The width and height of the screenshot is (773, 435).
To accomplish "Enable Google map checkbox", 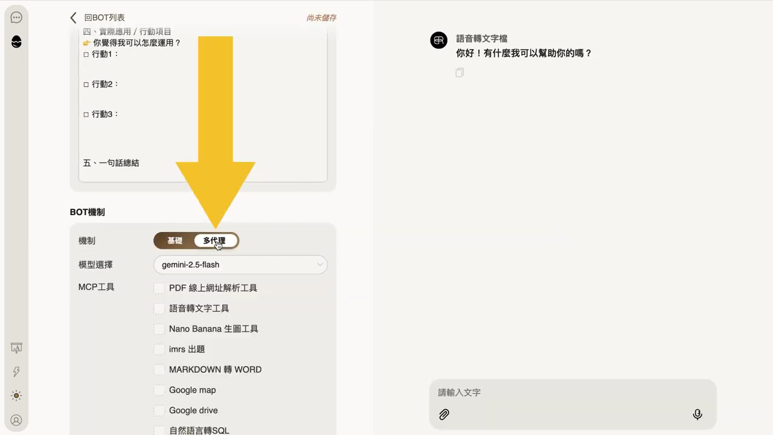I will [159, 390].
